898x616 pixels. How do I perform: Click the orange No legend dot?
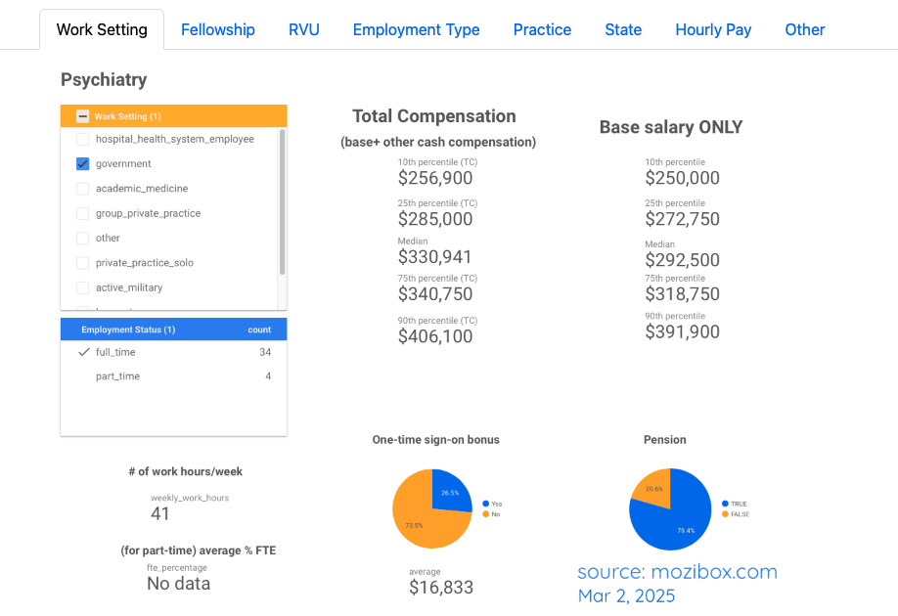(486, 514)
